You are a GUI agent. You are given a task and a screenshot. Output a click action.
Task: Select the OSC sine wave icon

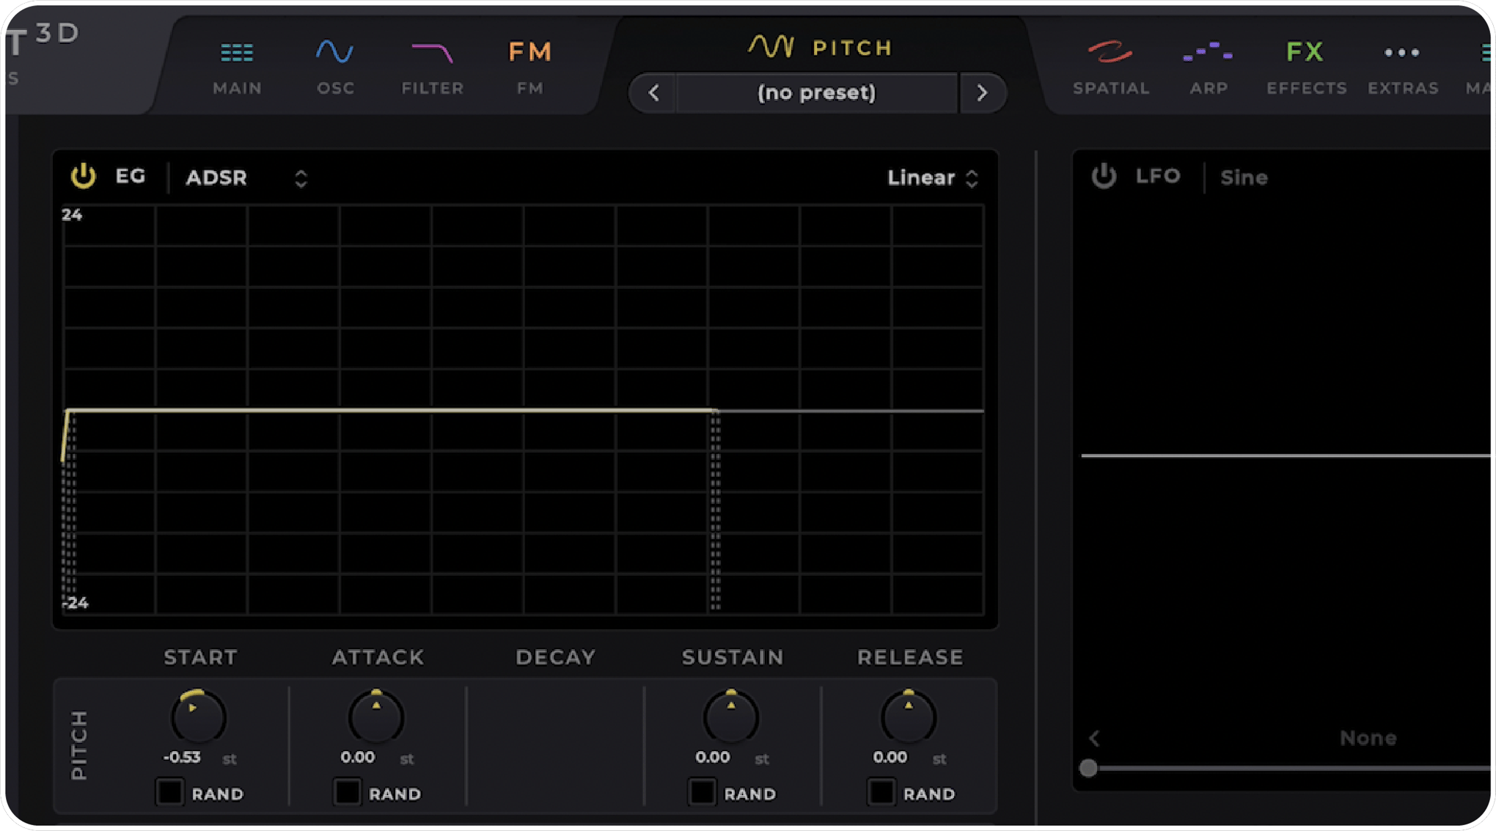pyautogui.click(x=336, y=51)
